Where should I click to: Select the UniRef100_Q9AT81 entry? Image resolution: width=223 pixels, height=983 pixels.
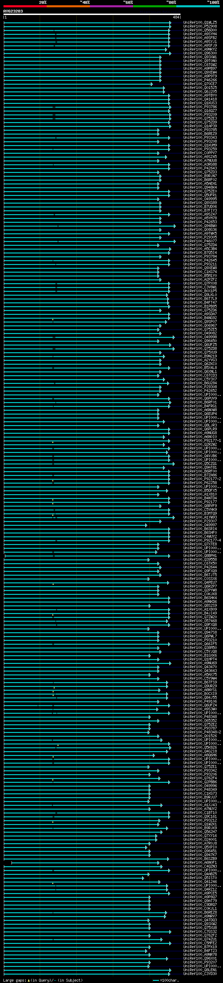coord(200,468)
